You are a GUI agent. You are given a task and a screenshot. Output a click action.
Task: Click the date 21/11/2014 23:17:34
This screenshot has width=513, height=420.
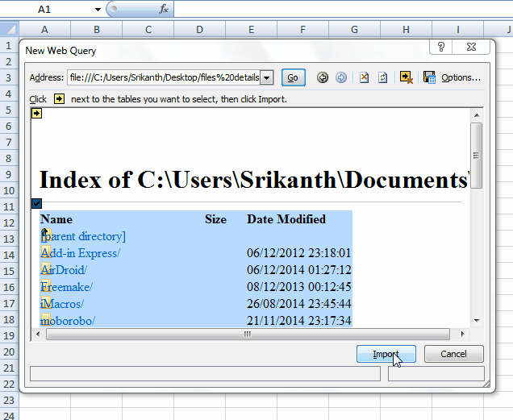coord(298,321)
